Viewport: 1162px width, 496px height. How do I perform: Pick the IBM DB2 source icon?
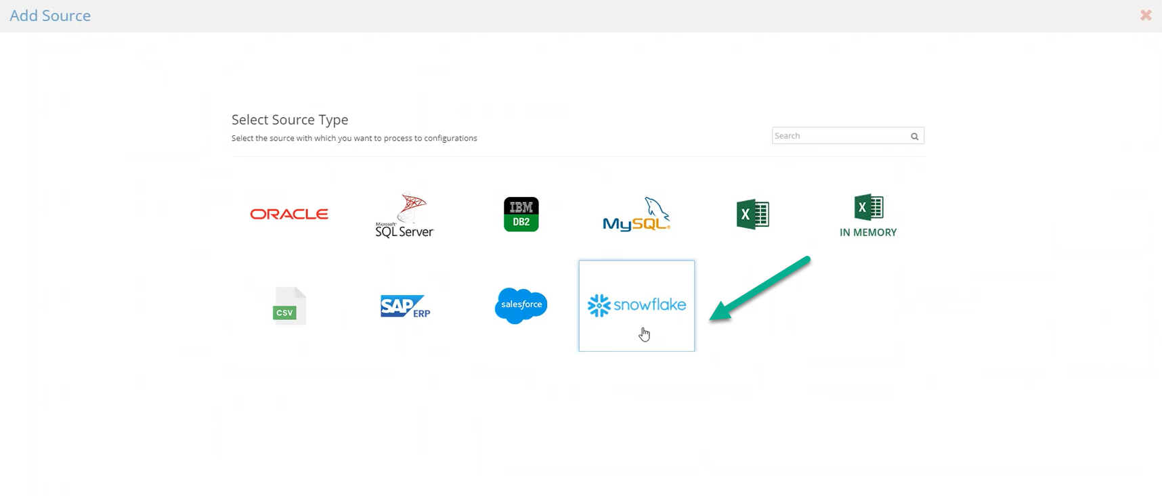(521, 215)
